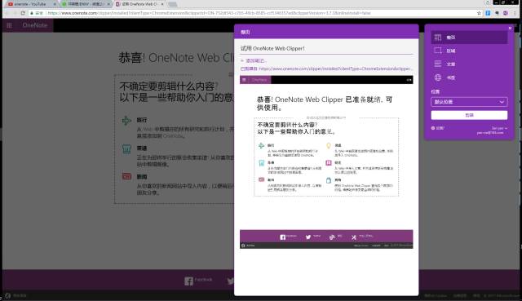The width and height of the screenshot is (522, 301).
Task: Select the Bookmark globe clip mode icon
Action: tap(438, 77)
